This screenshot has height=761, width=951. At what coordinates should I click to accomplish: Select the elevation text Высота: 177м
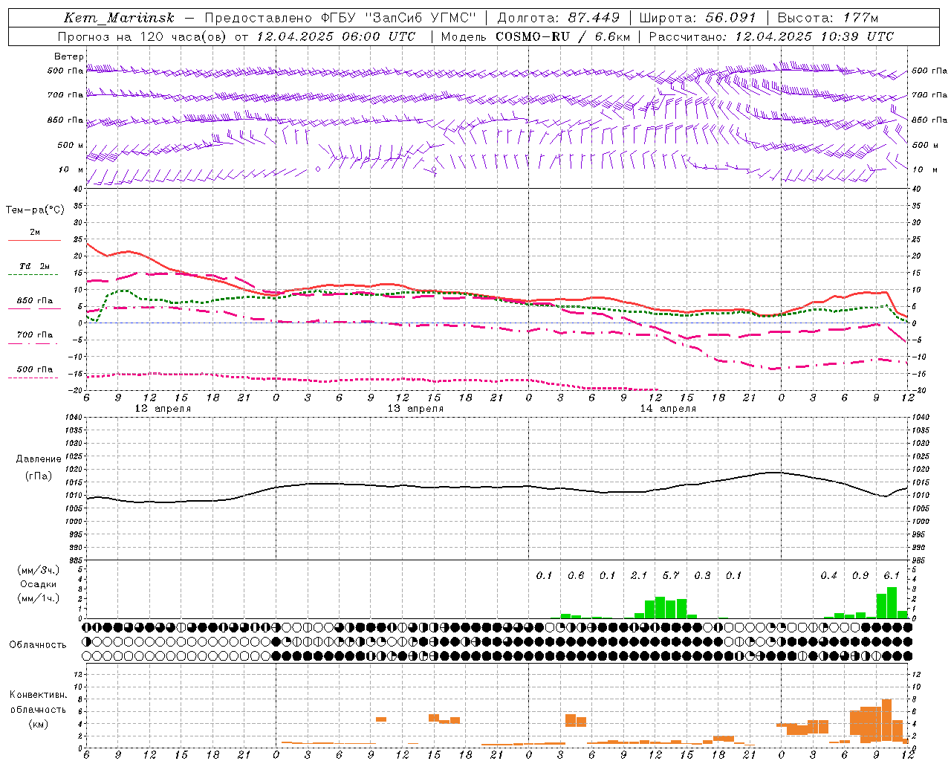point(827,18)
